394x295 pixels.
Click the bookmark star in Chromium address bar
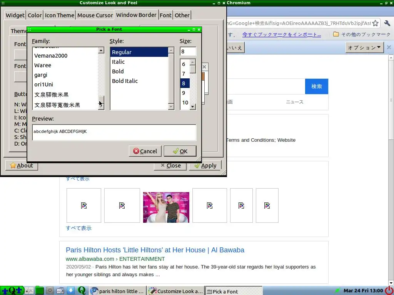coord(376,23)
